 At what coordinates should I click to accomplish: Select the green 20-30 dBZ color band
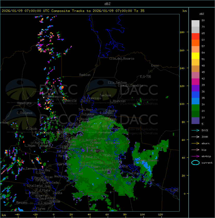point(195,108)
